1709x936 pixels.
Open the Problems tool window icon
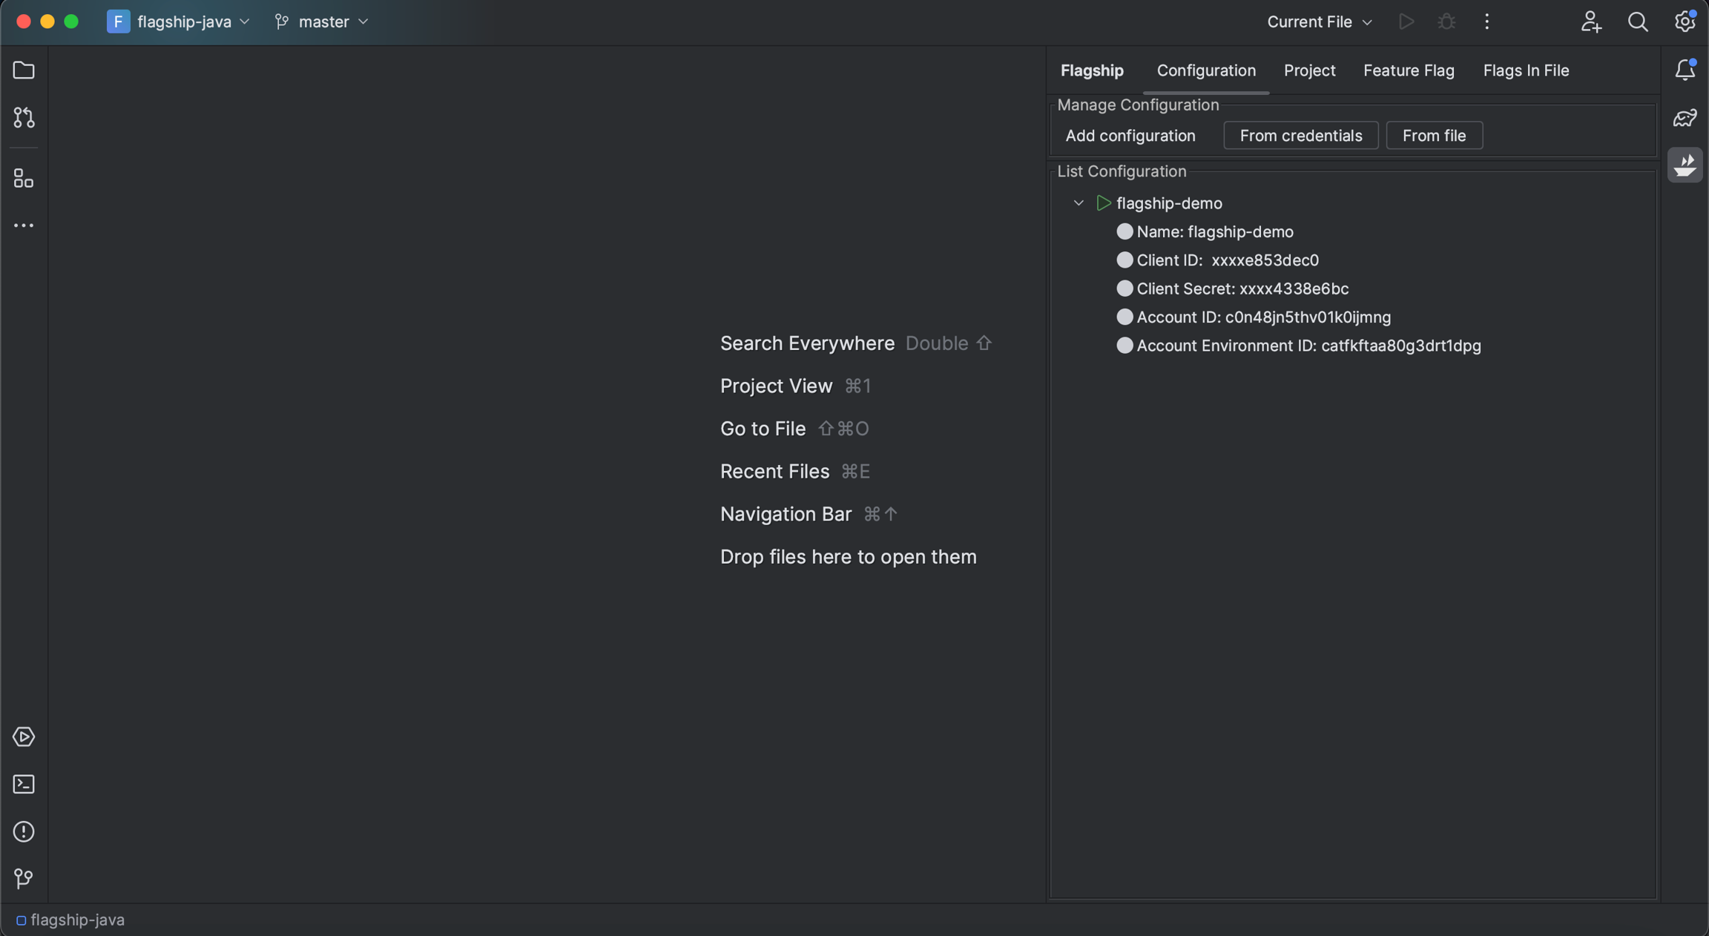pyautogui.click(x=24, y=831)
